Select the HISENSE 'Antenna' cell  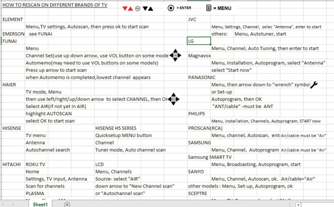(35, 143)
